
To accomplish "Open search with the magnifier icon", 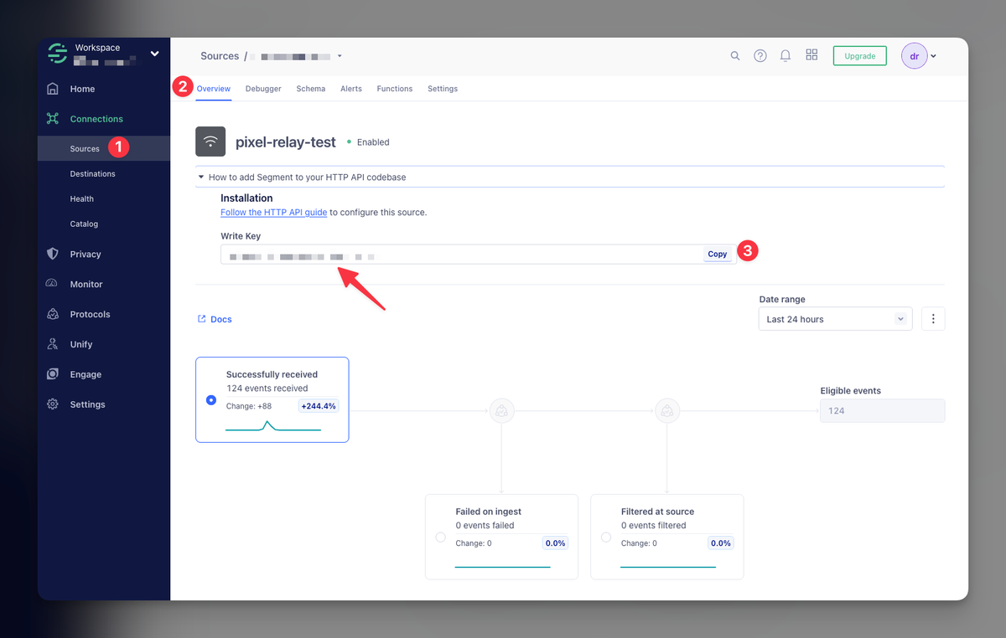I will [735, 56].
